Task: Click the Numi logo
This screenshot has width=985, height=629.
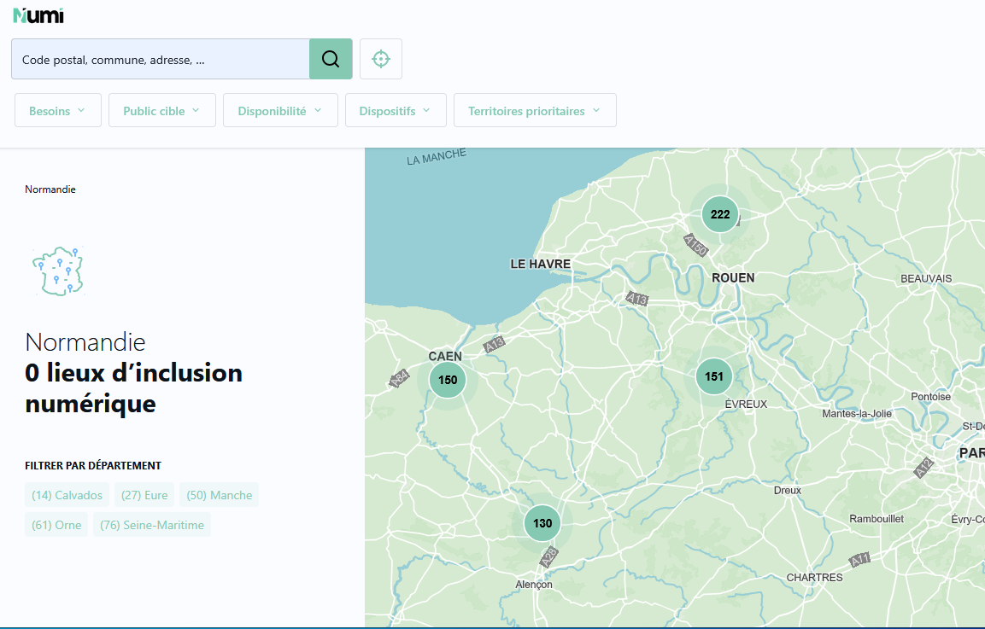Action: tap(38, 15)
